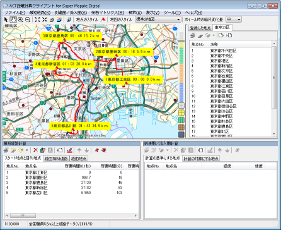
Task: Toggle the green grid button beside map
Action: tap(181, 120)
